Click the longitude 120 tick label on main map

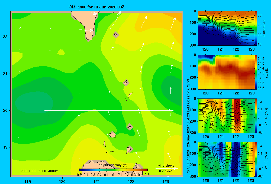(62, 181)
